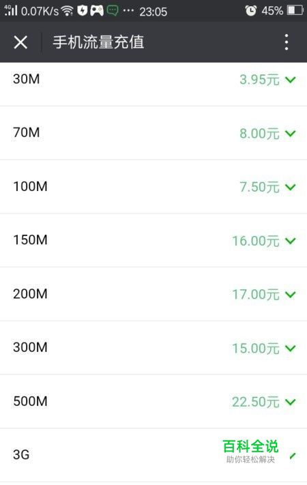Close the 手机流量充值 page with X
307x485 pixels.
click(x=20, y=42)
